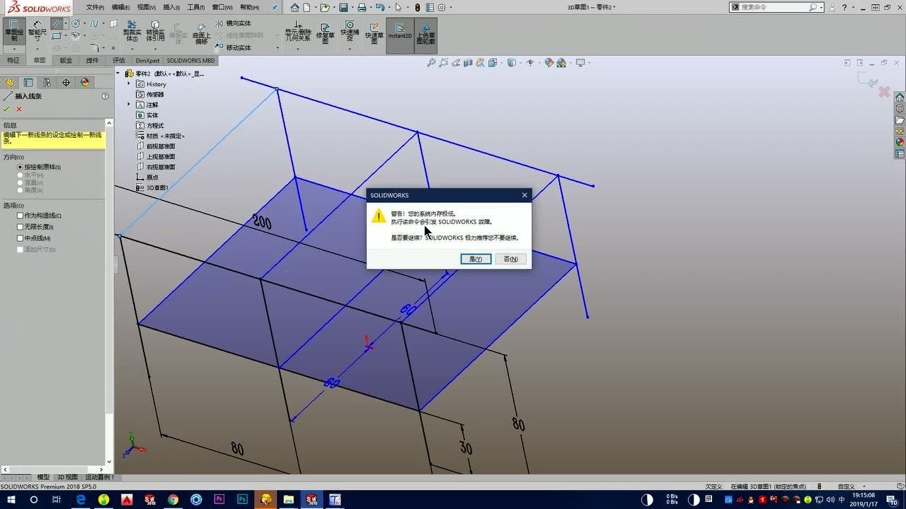The width and height of the screenshot is (906, 509).
Task: Open the 文件 (File) menu
Action: click(x=95, y=7)
